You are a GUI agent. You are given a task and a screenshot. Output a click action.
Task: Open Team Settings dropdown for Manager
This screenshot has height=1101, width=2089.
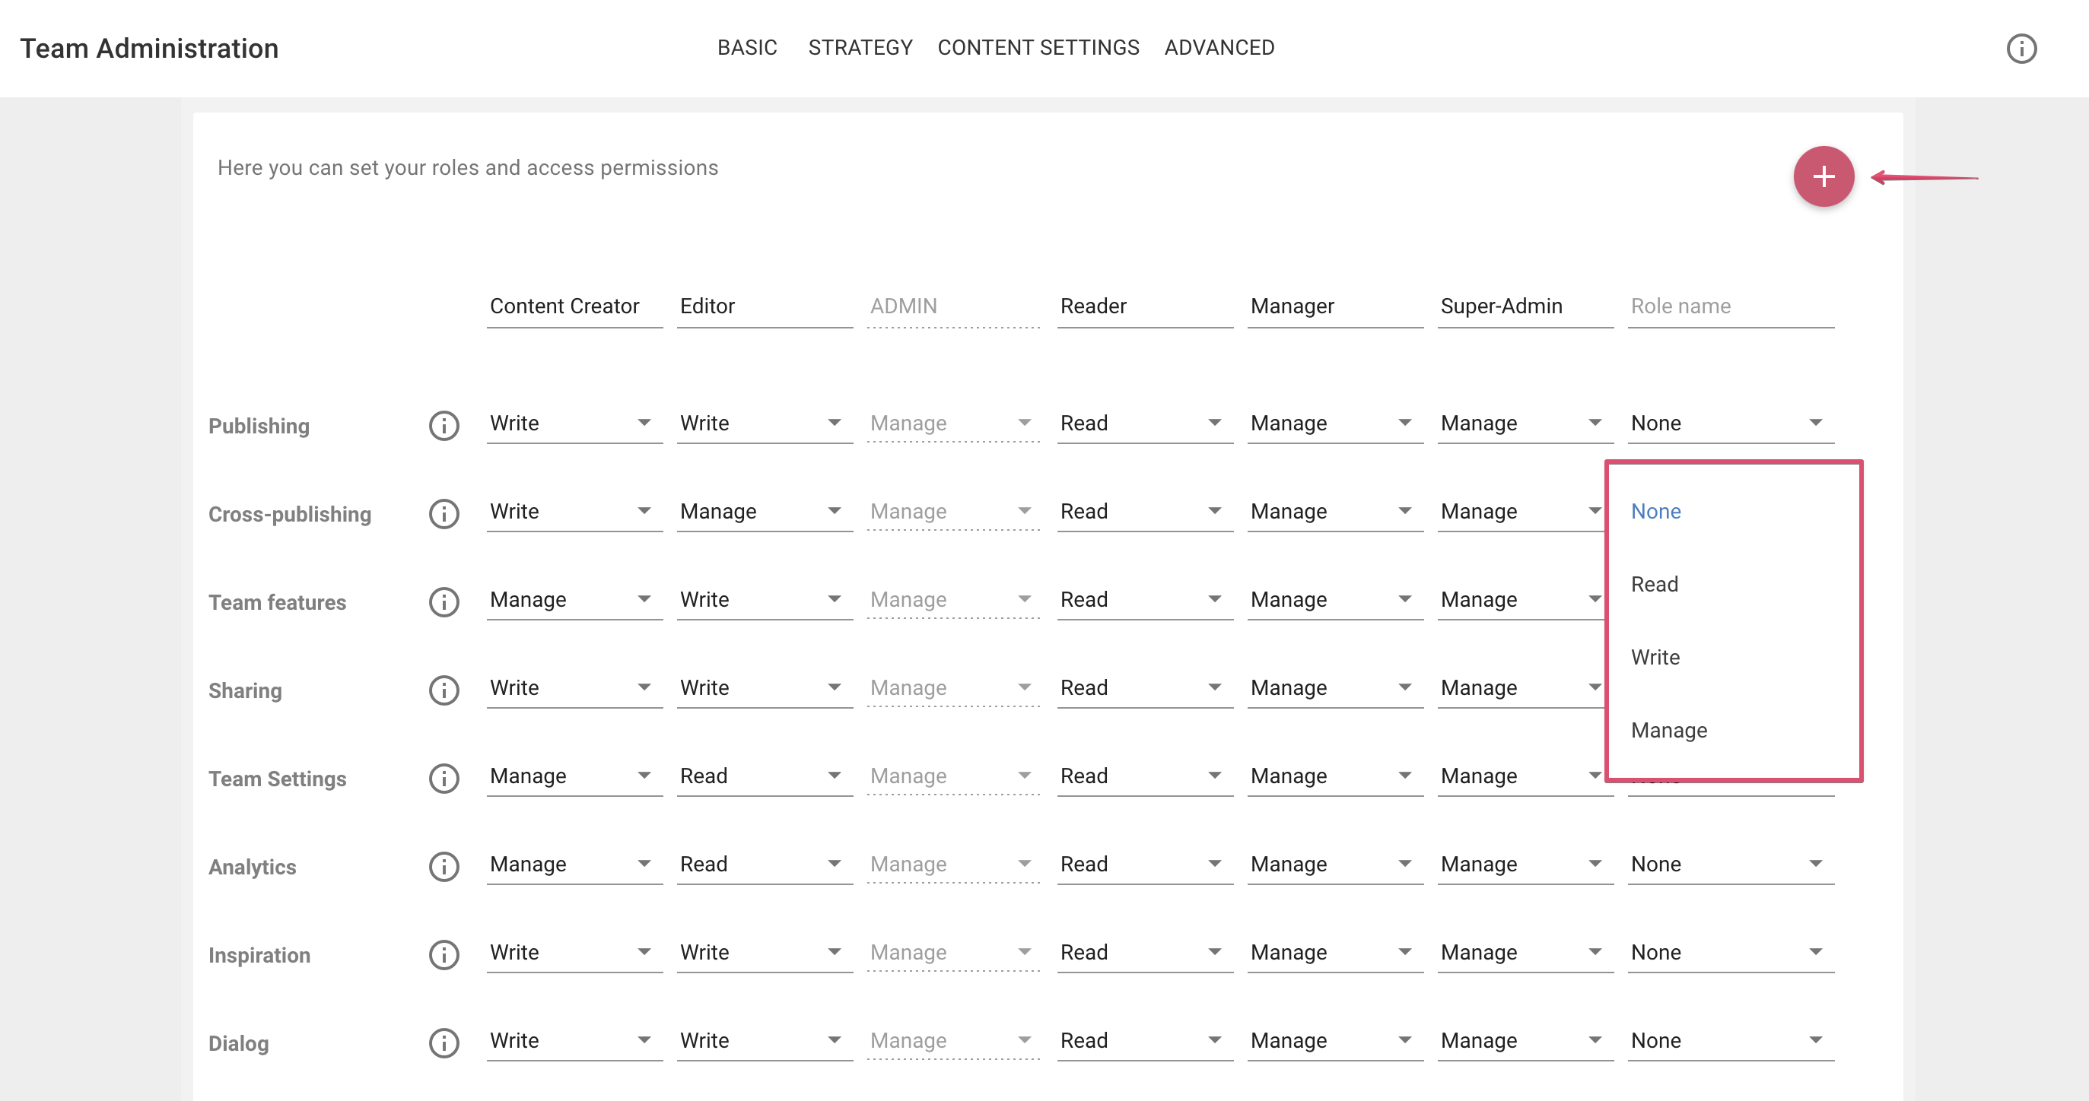[x=1335, y=776]
